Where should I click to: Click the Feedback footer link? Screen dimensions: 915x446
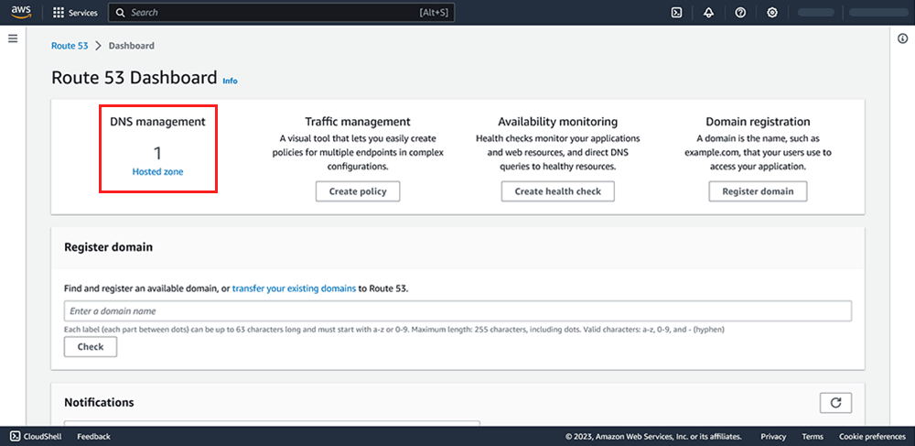[93, 436]
